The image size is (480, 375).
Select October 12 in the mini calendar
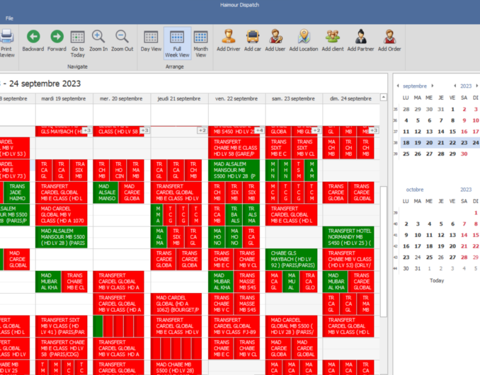pyautogui.click(x=441, y=235)
